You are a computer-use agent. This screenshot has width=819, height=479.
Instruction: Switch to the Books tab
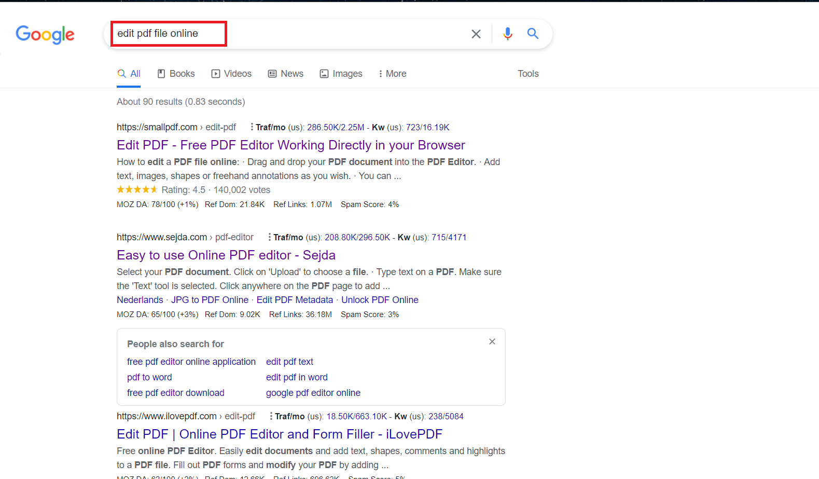176,74
